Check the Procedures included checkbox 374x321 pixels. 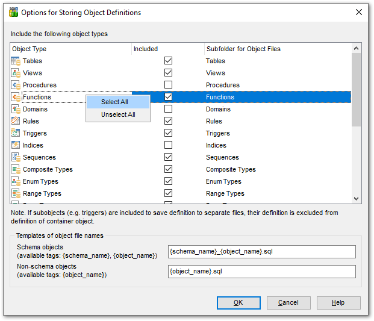pyautogui.click(x=168, y=85)
